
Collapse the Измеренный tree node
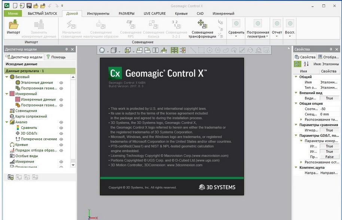[7, 94]
